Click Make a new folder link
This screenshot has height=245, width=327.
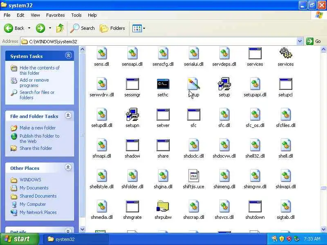coord(38,128)
